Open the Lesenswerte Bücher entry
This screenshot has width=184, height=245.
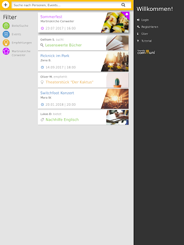pos(63,45)
